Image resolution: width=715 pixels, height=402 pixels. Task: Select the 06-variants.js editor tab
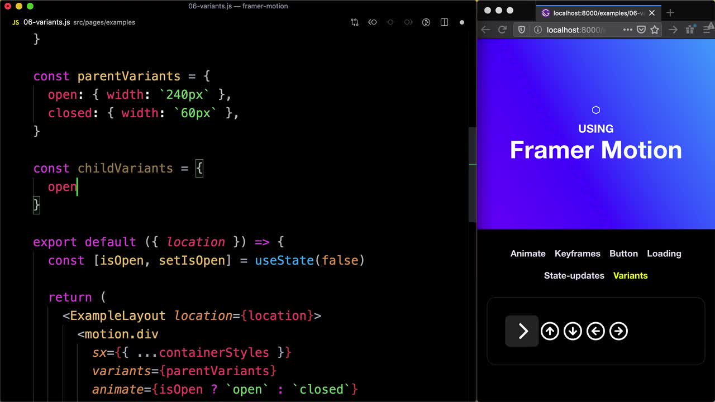(x=47, y=22)
